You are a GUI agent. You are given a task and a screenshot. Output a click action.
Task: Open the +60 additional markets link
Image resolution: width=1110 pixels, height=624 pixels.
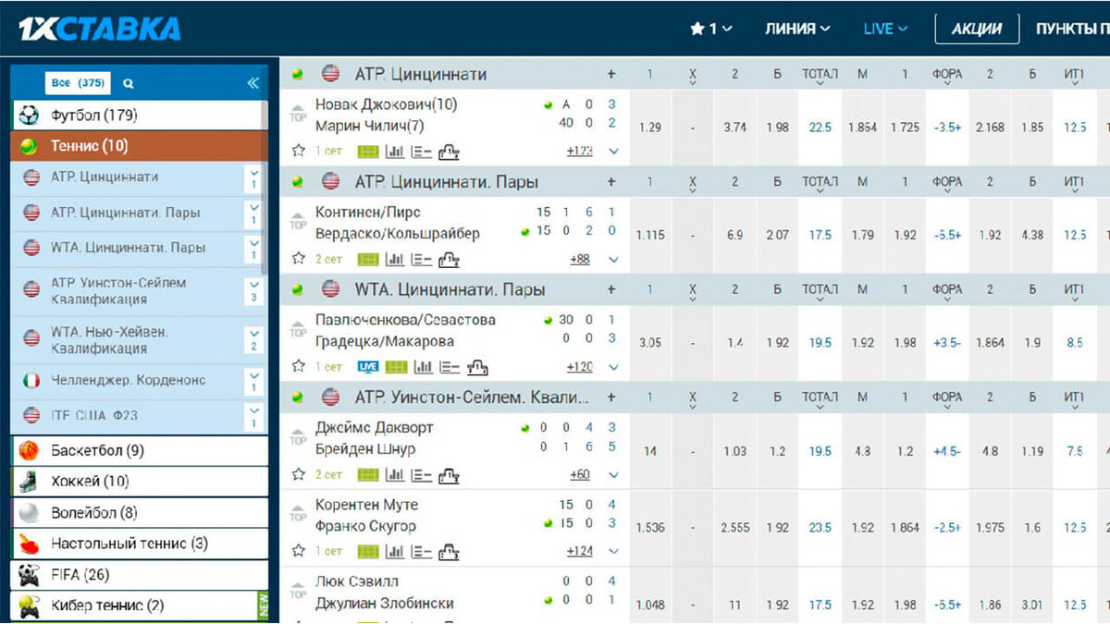(580, 475)
